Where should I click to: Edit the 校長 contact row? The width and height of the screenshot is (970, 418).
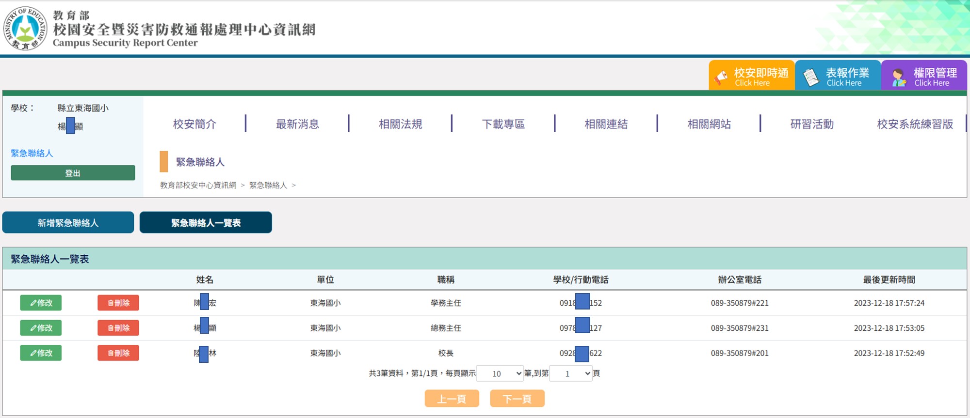coord(41,353)
